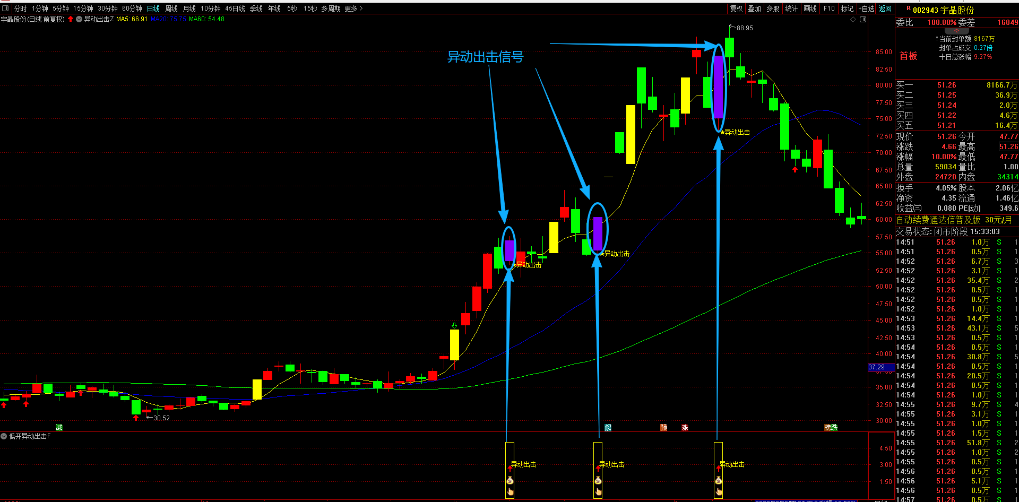
Task: Open the 画线 drawing tool
Action: (x=810, y=8)
